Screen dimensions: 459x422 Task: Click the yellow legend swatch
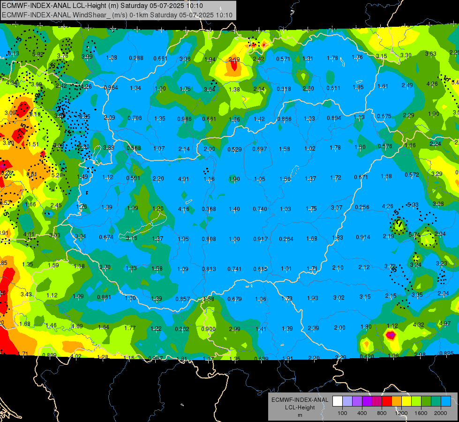coord(406,401)
